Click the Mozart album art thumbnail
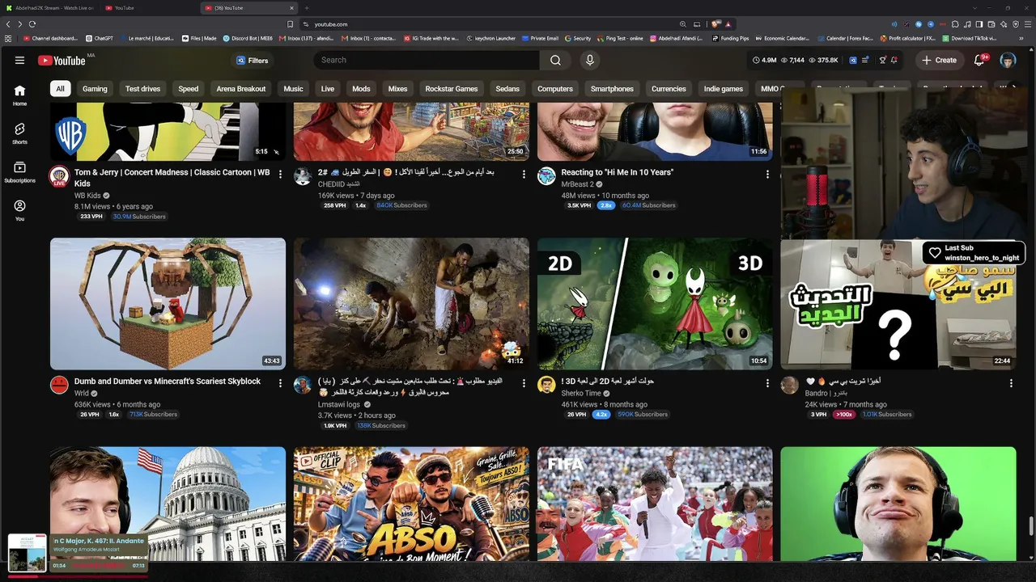Screen dimensions: 1036x582 [x=28, y=553]
